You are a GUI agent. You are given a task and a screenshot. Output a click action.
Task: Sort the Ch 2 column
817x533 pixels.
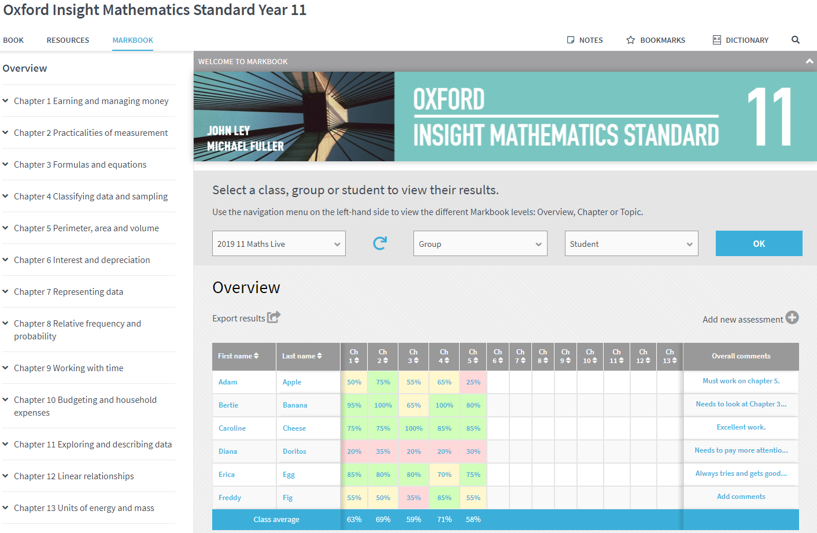click(386, 360)
